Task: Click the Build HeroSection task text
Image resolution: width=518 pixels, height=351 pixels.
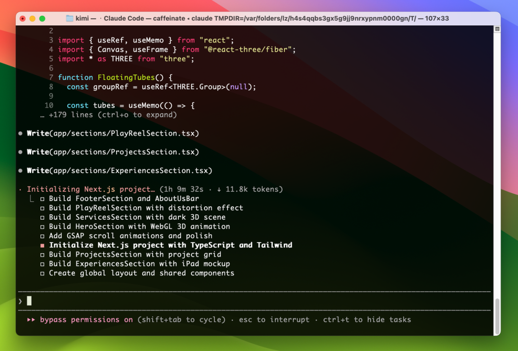Action: click(x=140, y=226)
